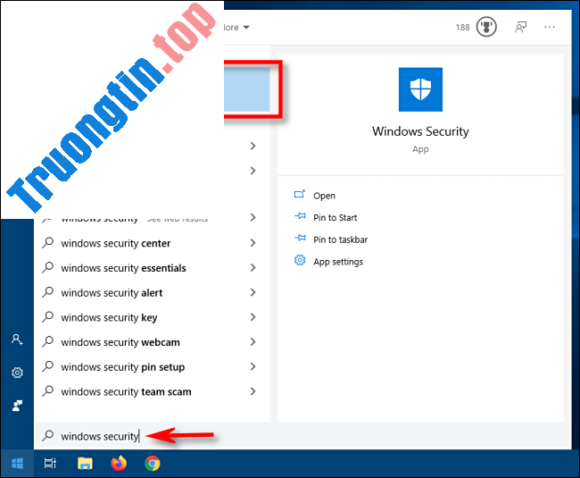Click 'windows security pin setup' suggestion text
The image size is (580, 478).
click(x=123, y=367)
